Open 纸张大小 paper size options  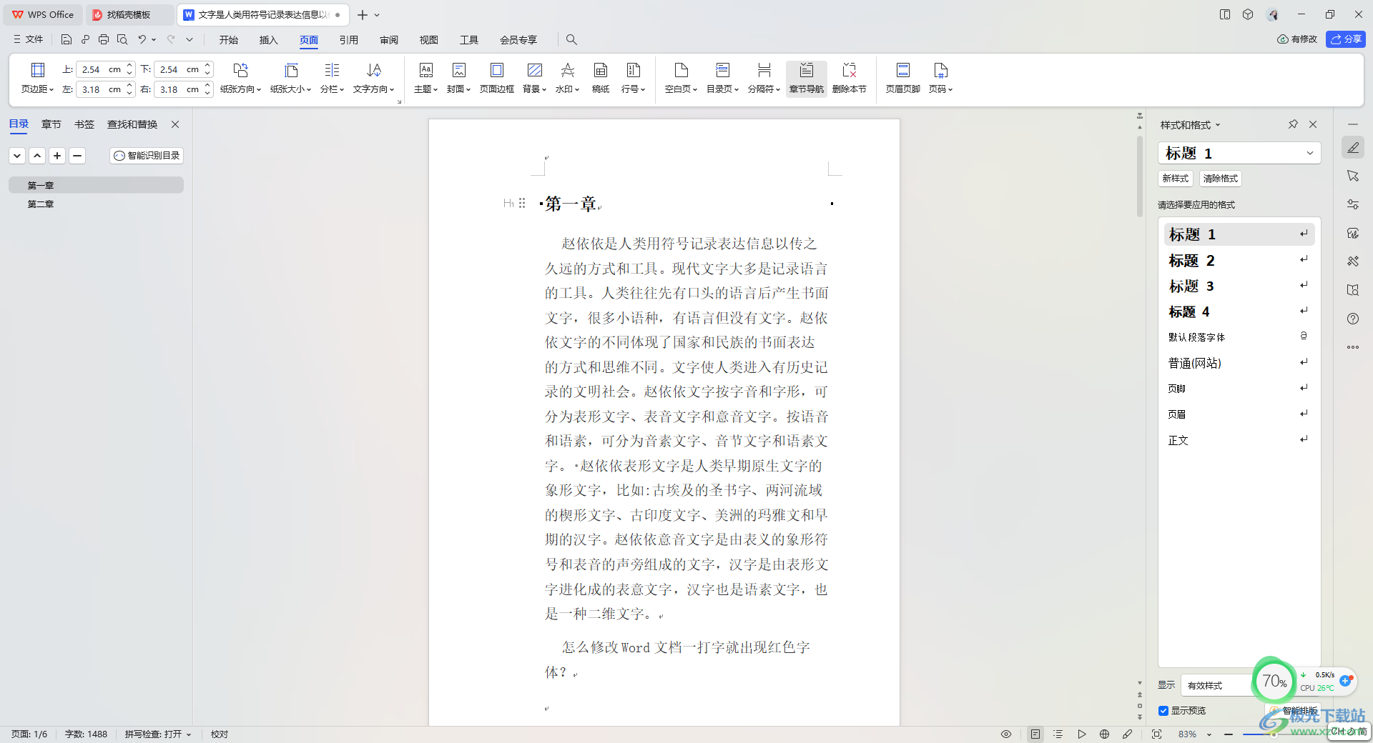click(x=290, y=78)
